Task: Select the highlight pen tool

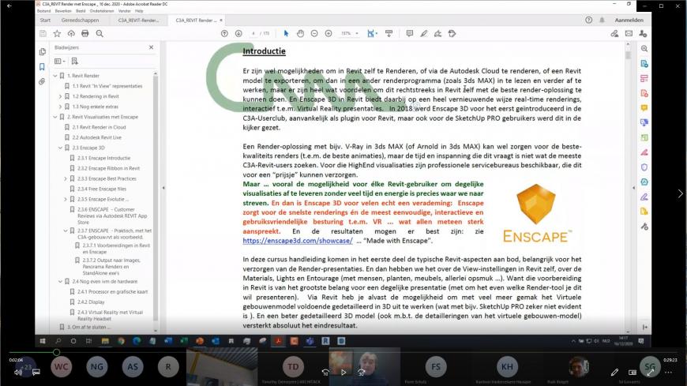Action: click(424, 34)
